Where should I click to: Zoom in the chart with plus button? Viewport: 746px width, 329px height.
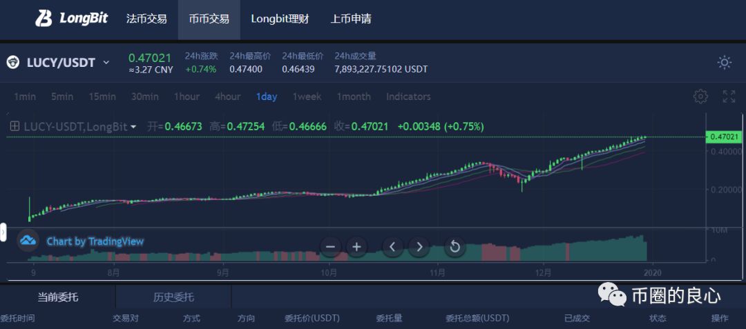tap(357, 247)
